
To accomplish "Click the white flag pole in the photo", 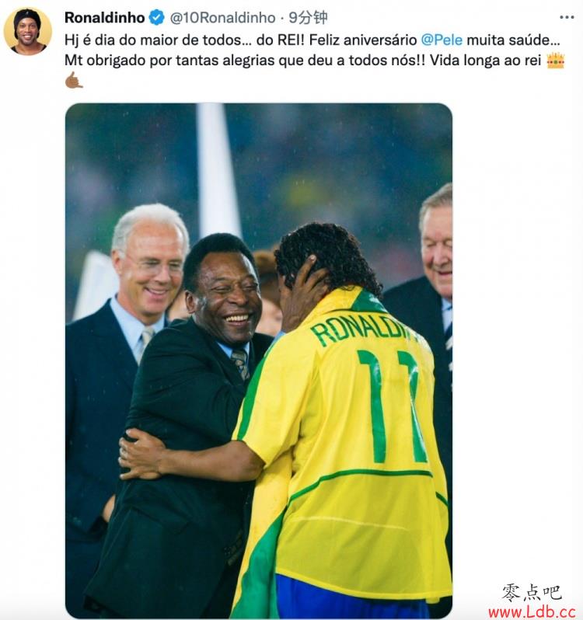I will [218, 170].
